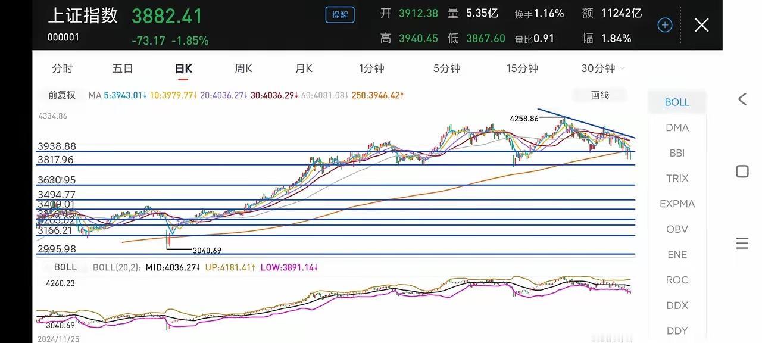Screen dimensions: 762x343
Task: Tap the MA 10:3979.77 value
Action: point(173,95)
